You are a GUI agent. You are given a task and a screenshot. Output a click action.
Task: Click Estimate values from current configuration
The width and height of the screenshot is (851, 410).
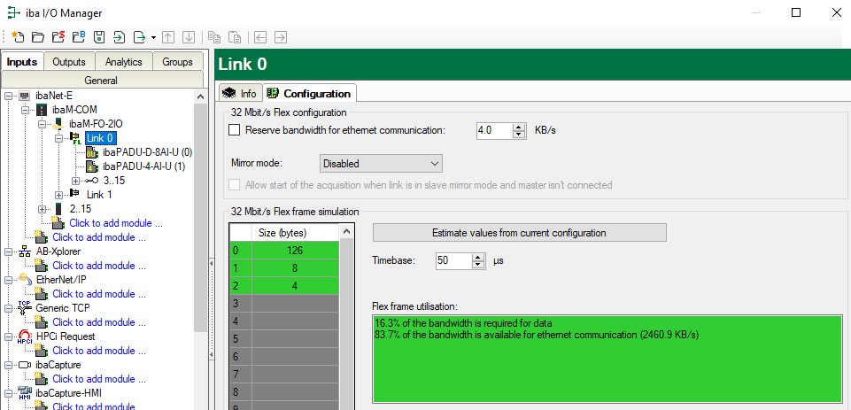click(x=519, y=232)
